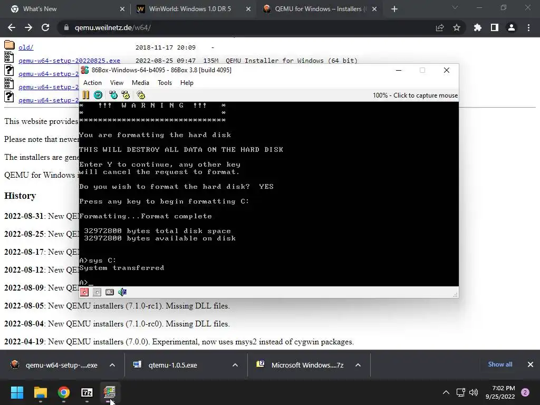
Task: Open 7-Zip from the taskbar
Action: click(87, 392)
